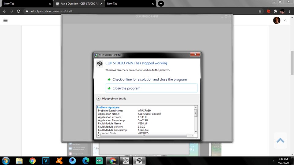Open the blue V application in taskbar
This screenshot has height=165, width=294.
pyautogui.click(x=46, y=161)
